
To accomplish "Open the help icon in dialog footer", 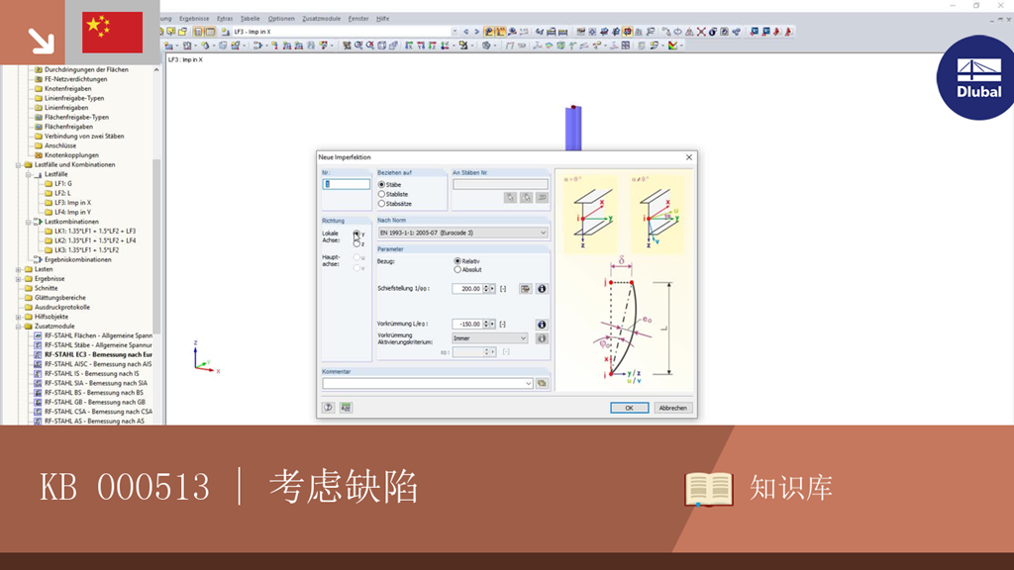I will click(x=329, y=408).
